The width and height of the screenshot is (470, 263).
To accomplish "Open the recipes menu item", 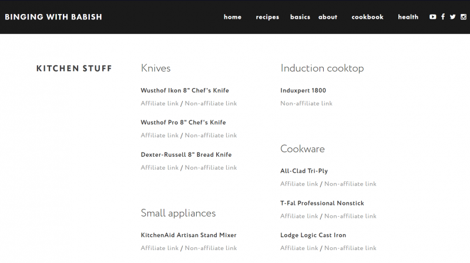I will tap(267, 17).
